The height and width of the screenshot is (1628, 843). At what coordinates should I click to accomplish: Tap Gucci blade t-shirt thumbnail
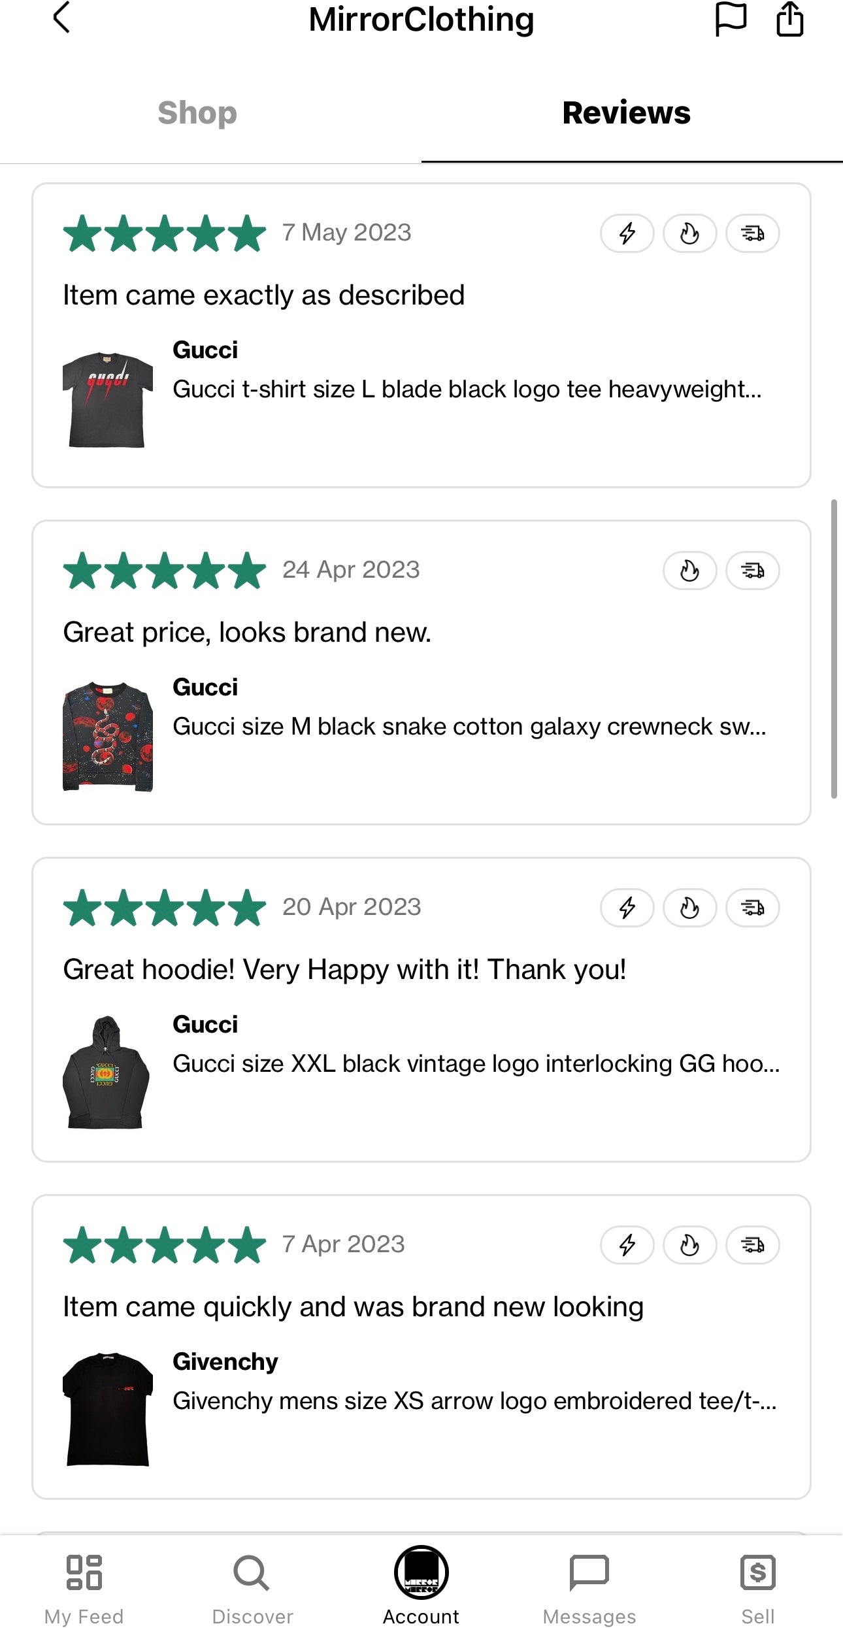click(x=108, y=399)
